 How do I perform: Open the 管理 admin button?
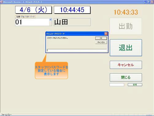click(135, 85)
